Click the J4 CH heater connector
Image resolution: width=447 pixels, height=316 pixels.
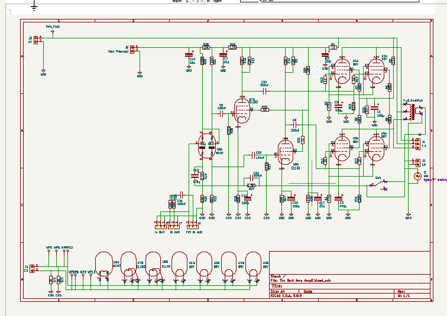point(32,268)
